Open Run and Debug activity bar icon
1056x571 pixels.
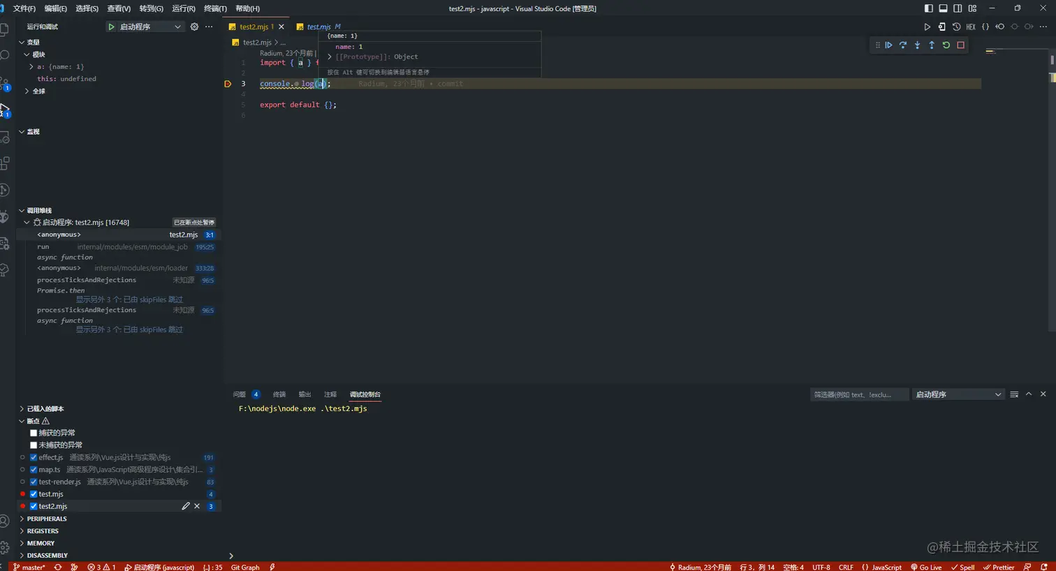coord(5,110)
